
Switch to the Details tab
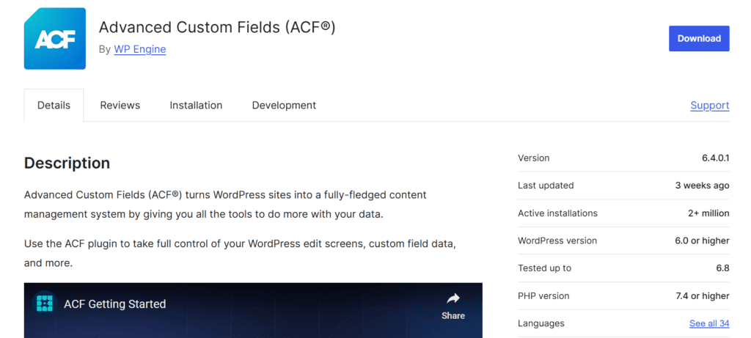[x=54, y=106]
